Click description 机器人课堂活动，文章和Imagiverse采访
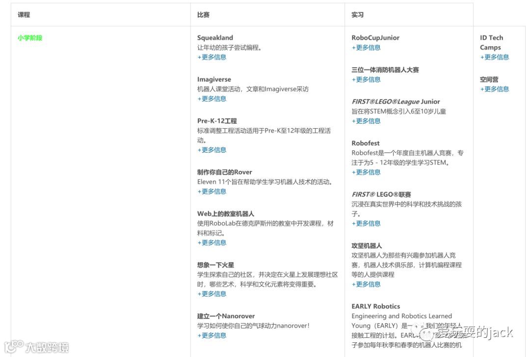Image resolution: width=530 pixels, height=357 pixels. (253, 89)
